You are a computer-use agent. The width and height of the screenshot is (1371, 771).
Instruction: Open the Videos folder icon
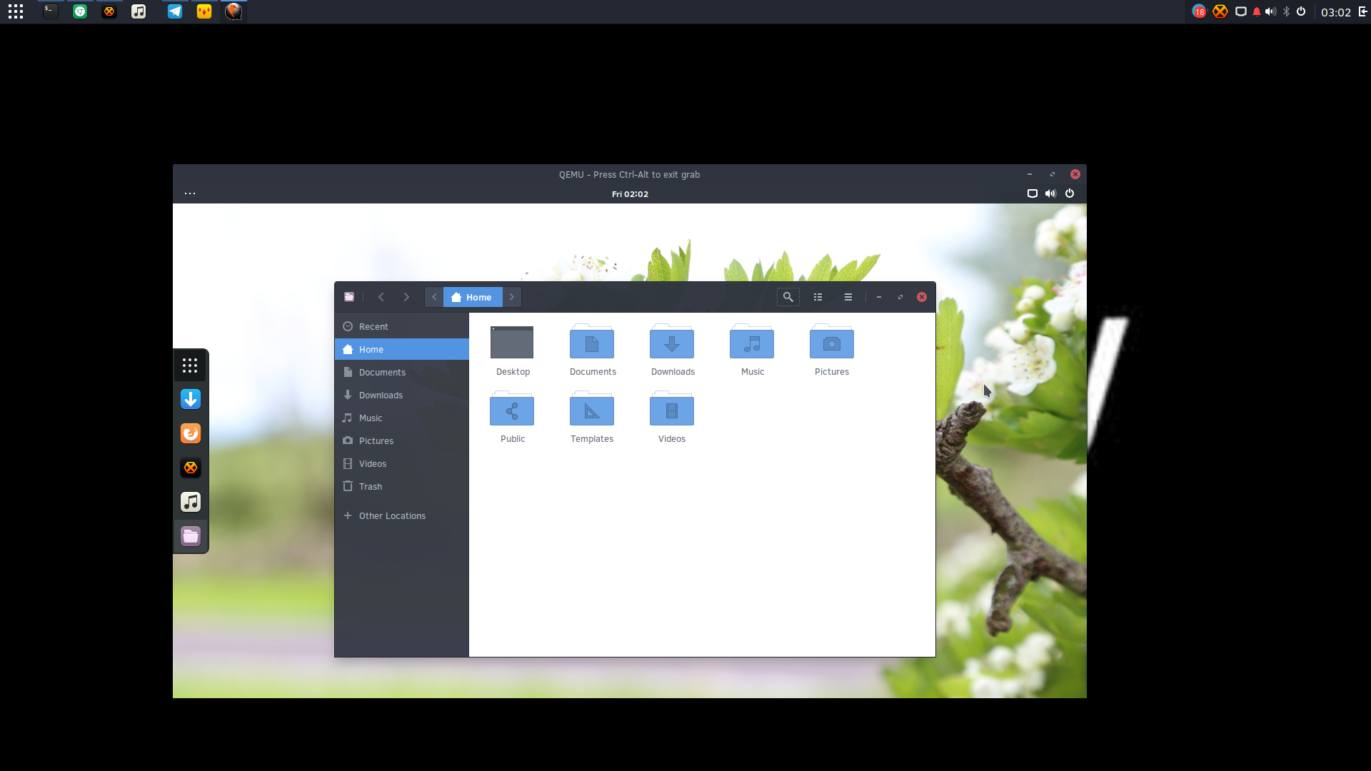(x=672, y=409)
